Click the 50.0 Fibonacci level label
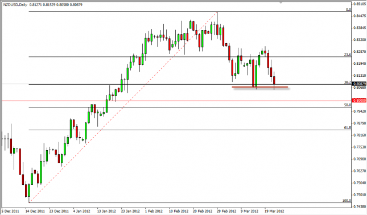Viewport: 367px width, 215px height. pyautogui.click(x=348, y=105)
